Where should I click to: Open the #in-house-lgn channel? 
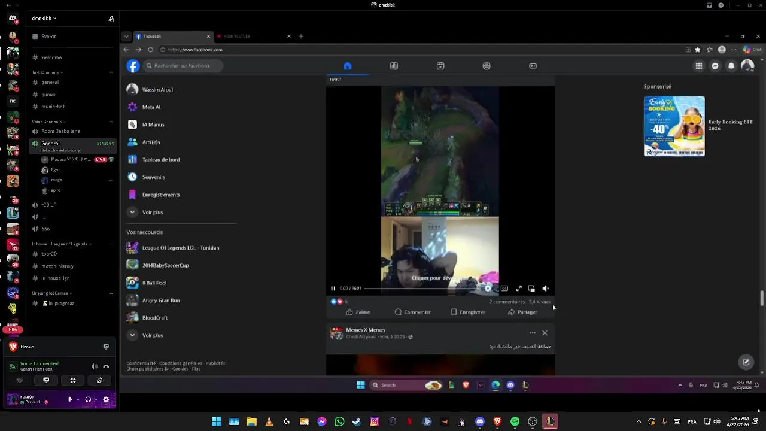pyautogui.click(x=55, y=278)
